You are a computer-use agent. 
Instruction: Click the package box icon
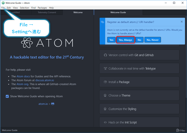(105, 82)
